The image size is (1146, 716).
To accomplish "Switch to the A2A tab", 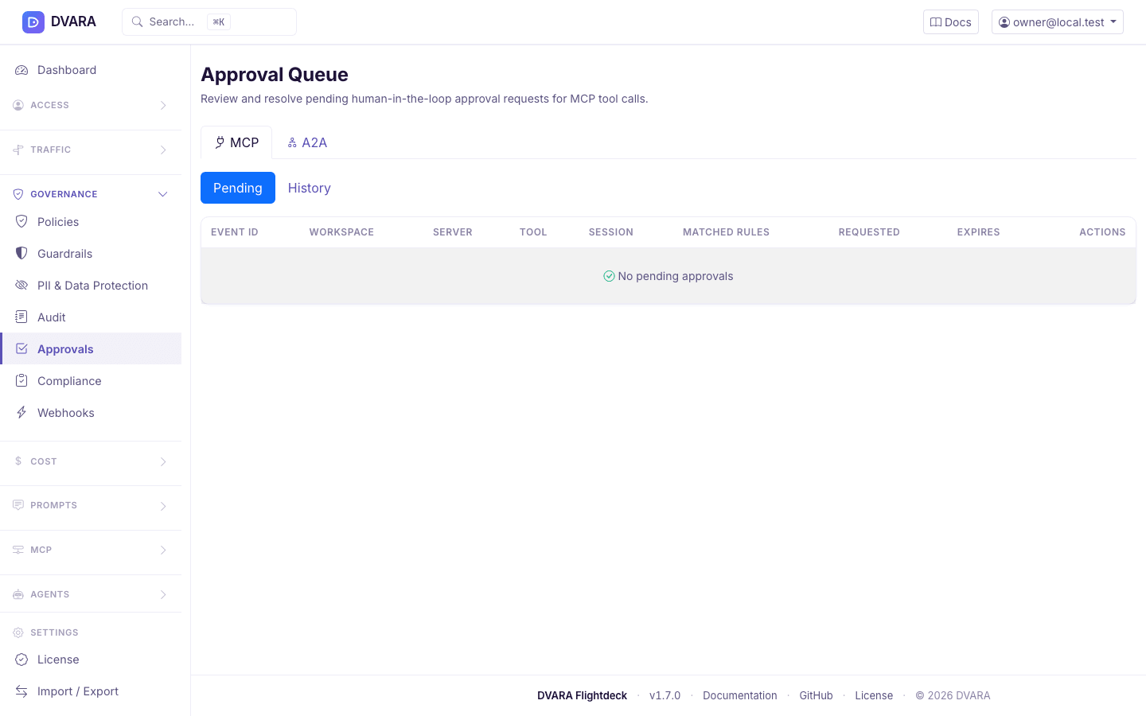I will tap(307, 142).
